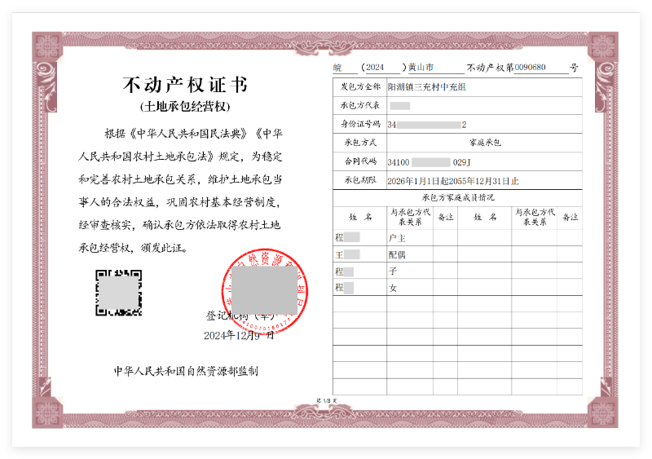652x459 pixels.
Task: Select the contract period date range cell
Action: (452, 180)
